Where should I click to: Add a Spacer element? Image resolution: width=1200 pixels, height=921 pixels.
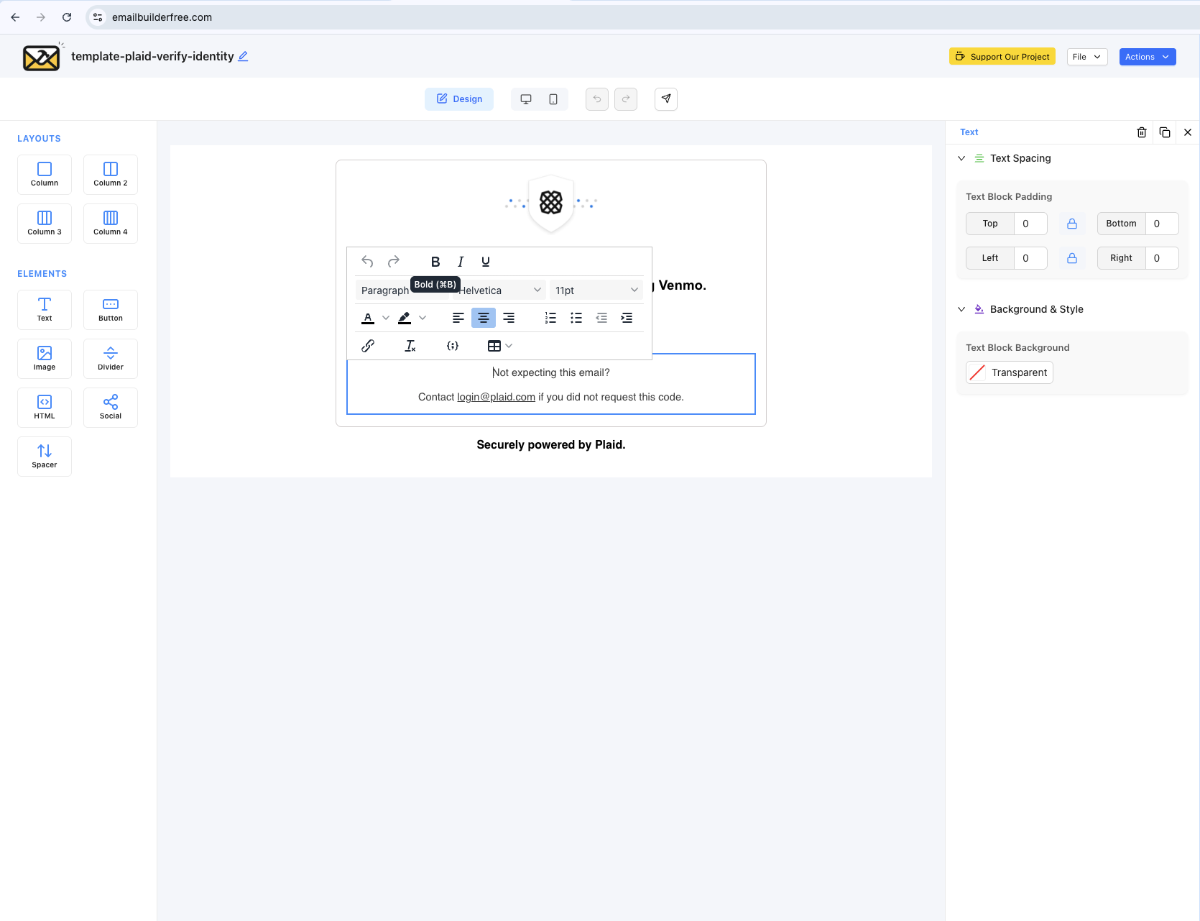pos(44,456)
